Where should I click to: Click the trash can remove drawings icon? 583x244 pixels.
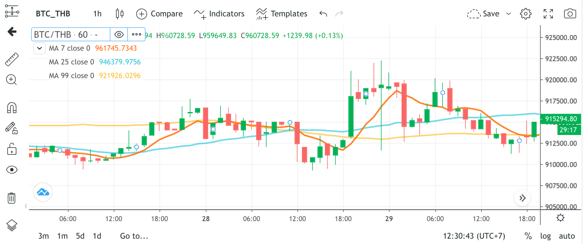[x=12, y=198]
